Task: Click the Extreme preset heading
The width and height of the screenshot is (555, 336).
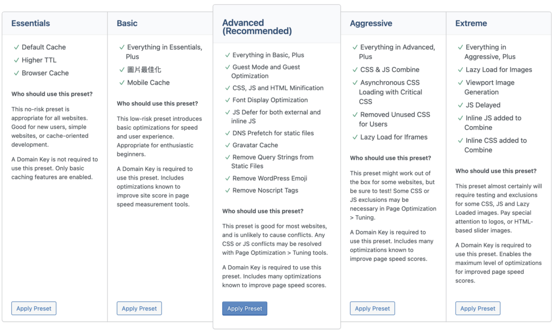Action: (471, 23)
